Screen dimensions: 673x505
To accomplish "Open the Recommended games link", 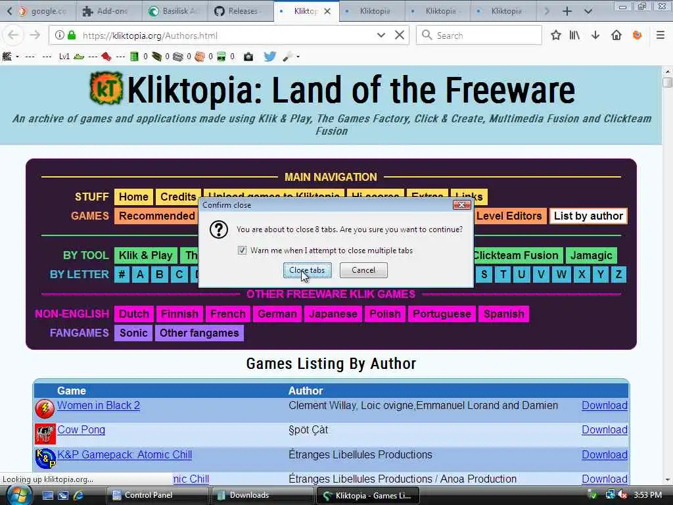I will point(156,216).
